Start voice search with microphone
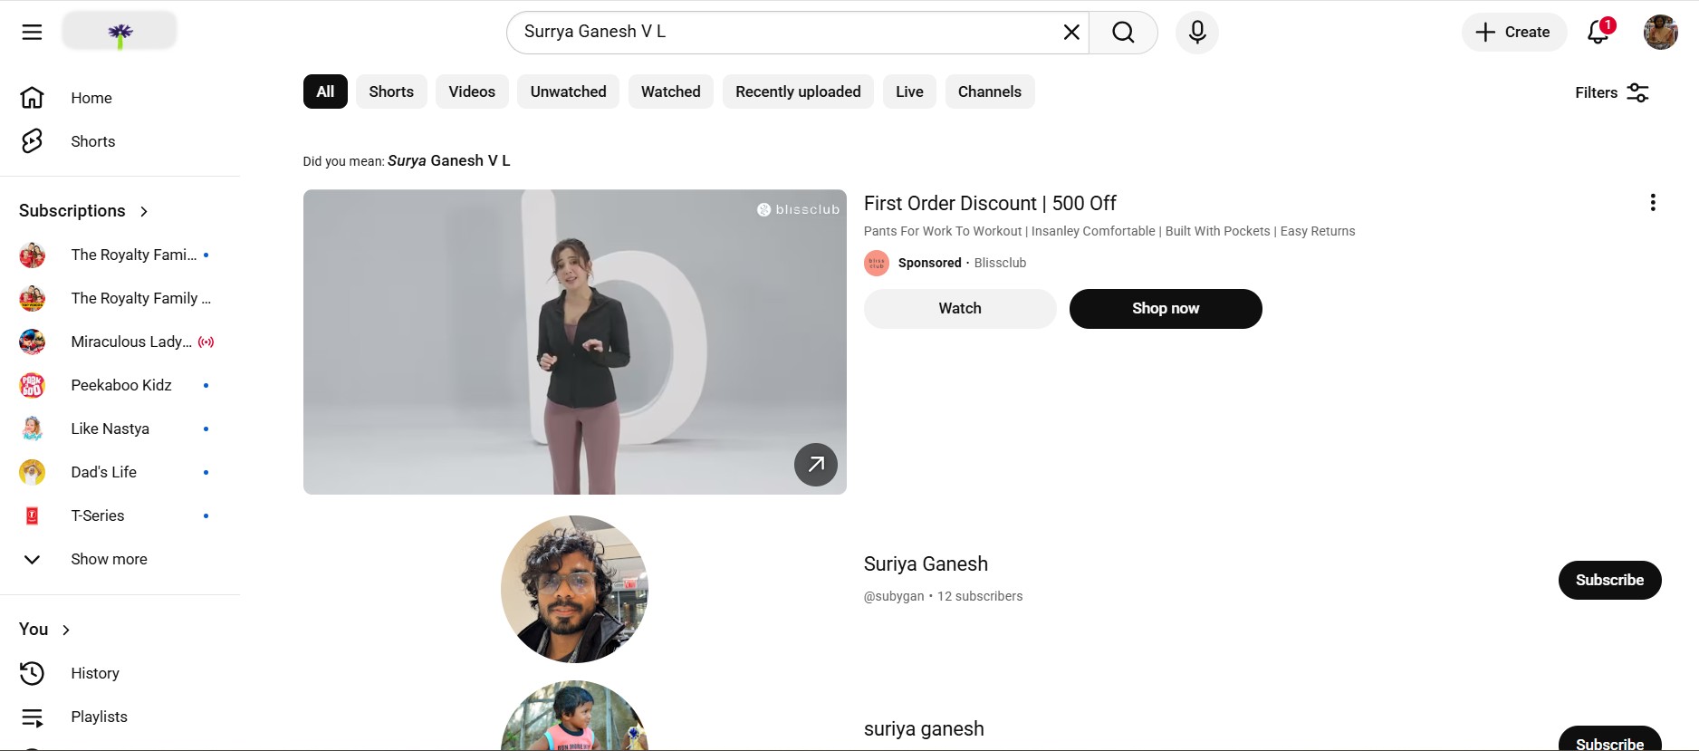This screenshot has width=1699, height=751. click(1197, 33)
